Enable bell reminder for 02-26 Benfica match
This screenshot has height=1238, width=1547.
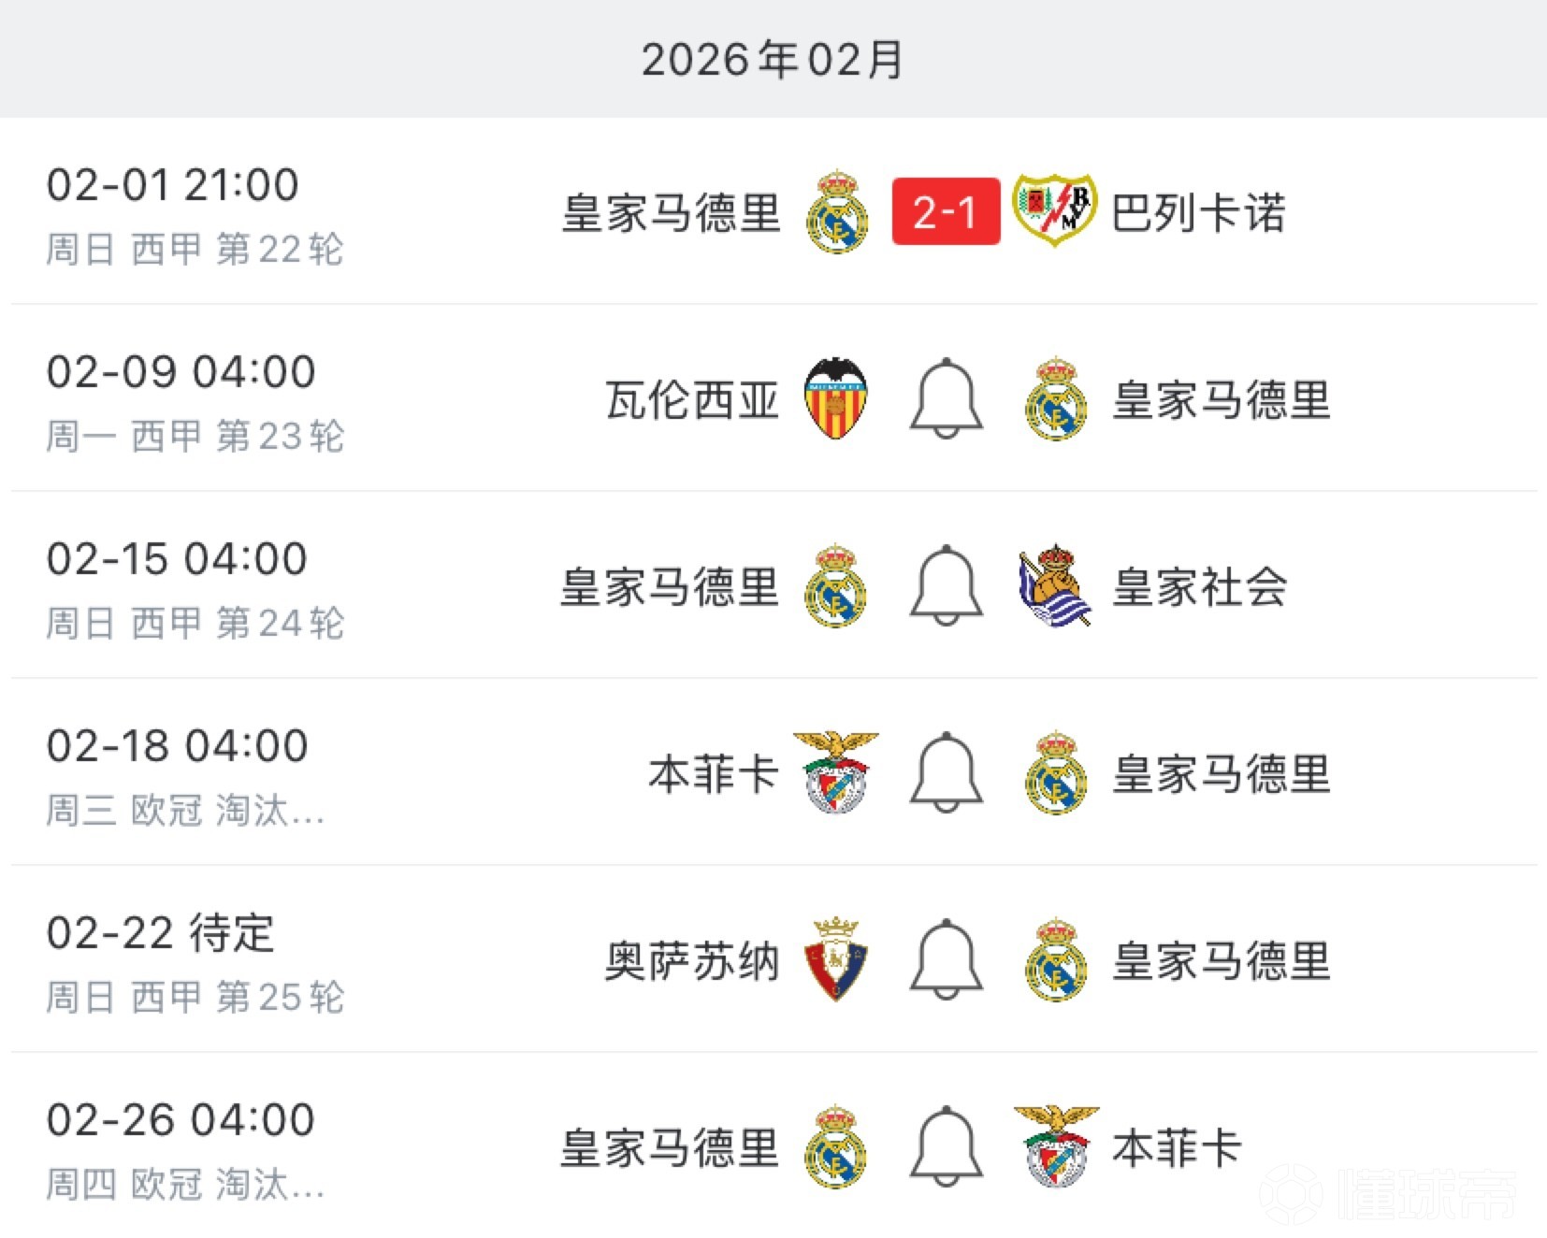click(946, 1146)
